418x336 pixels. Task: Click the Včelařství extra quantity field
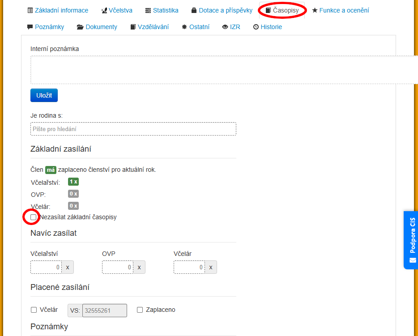coord(46,267)
